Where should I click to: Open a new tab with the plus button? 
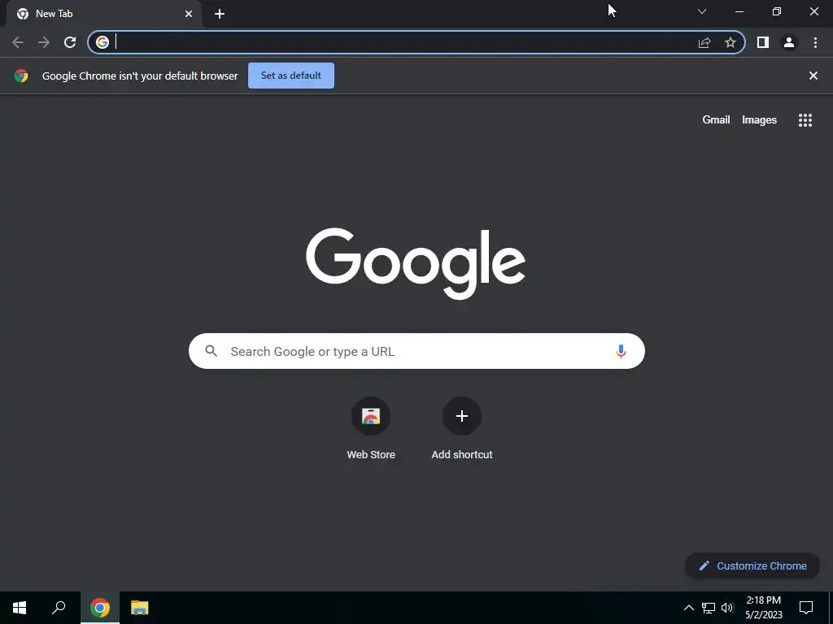pyautogui.click(x=220, y=14)
